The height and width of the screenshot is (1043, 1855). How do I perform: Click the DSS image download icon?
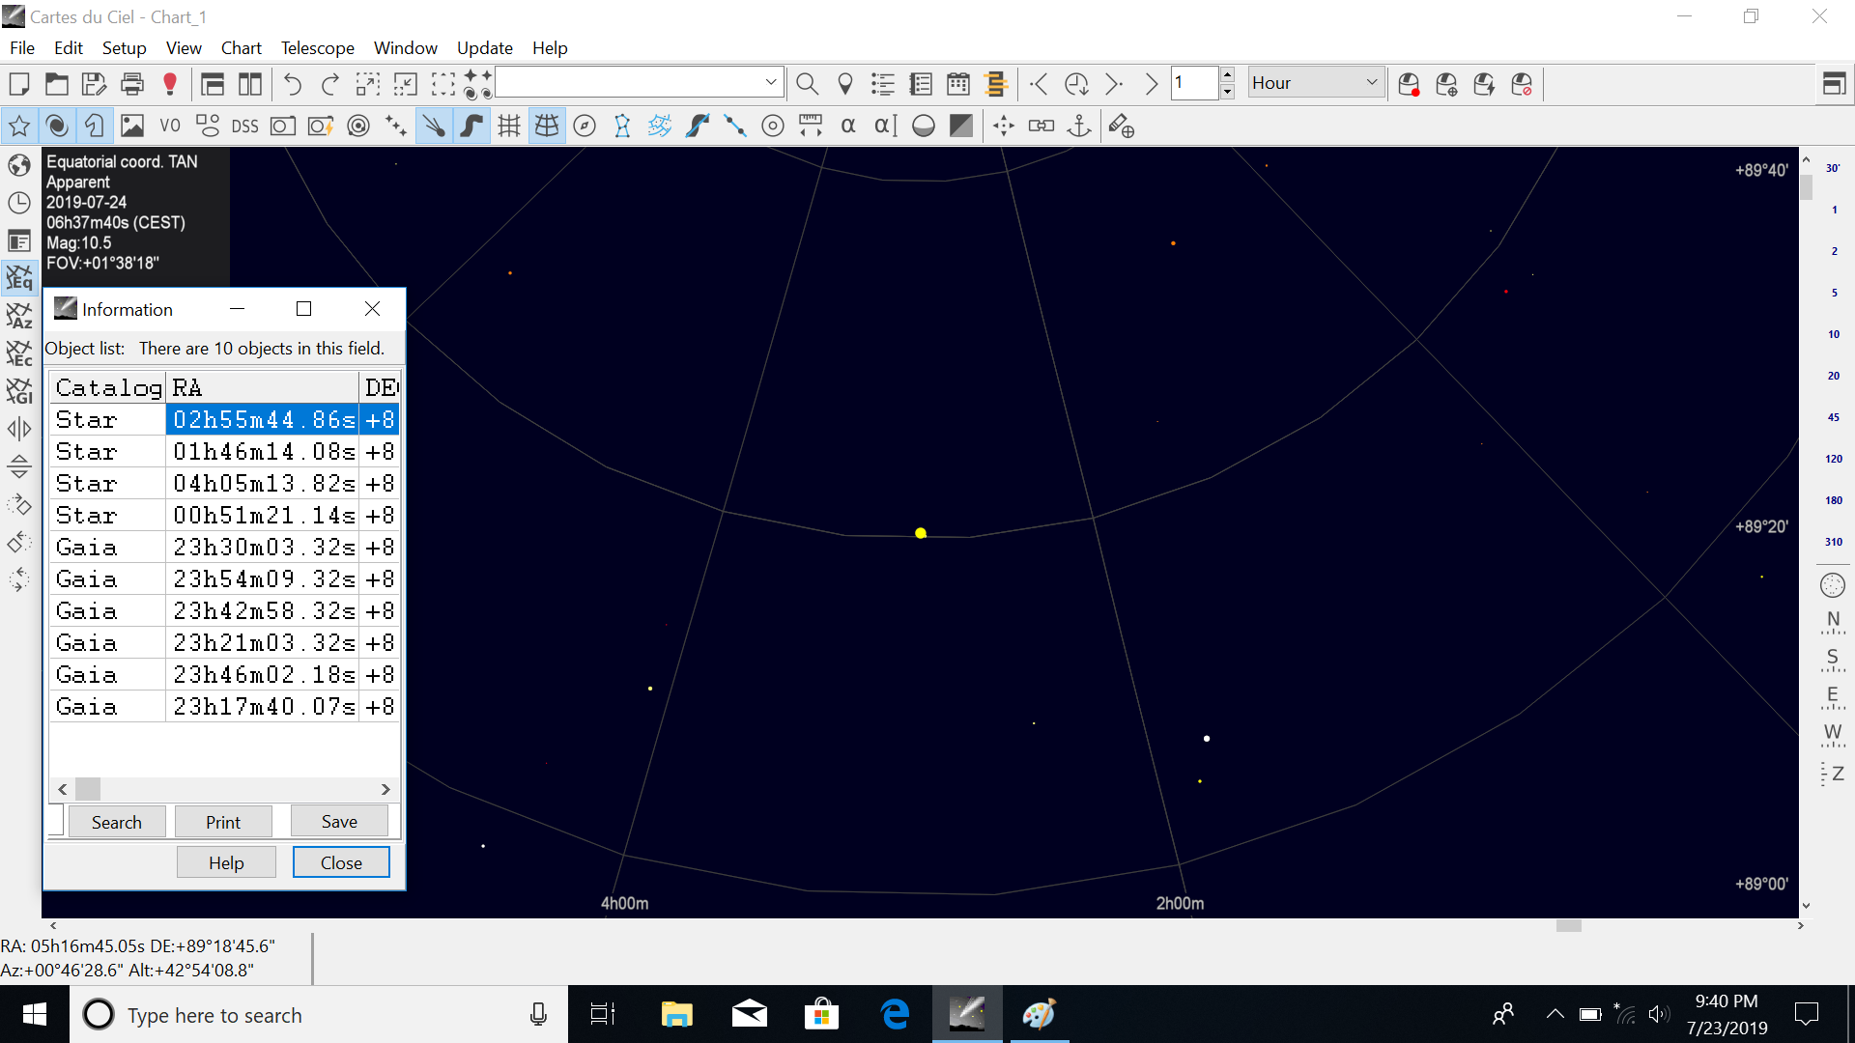coord(244,127)
